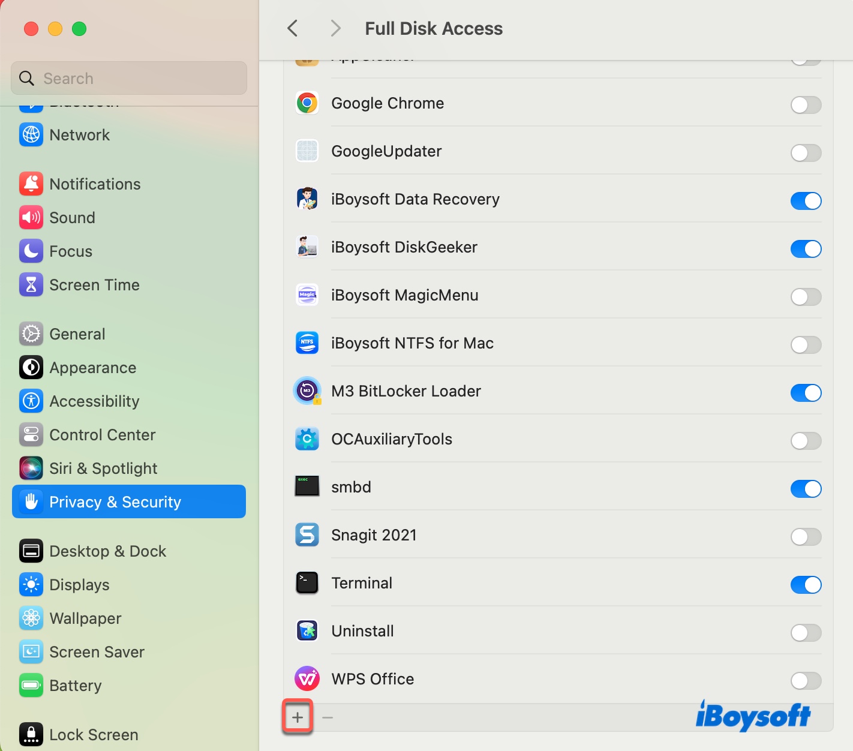This screenshot has height=751, width=853.
Task: Enable the iBoysoft MagicMenu switch
Action: click(806, 297)
